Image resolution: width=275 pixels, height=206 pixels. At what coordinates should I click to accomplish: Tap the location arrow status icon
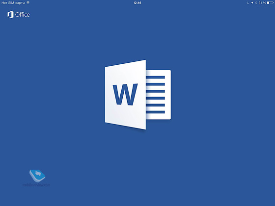[252, 3]
